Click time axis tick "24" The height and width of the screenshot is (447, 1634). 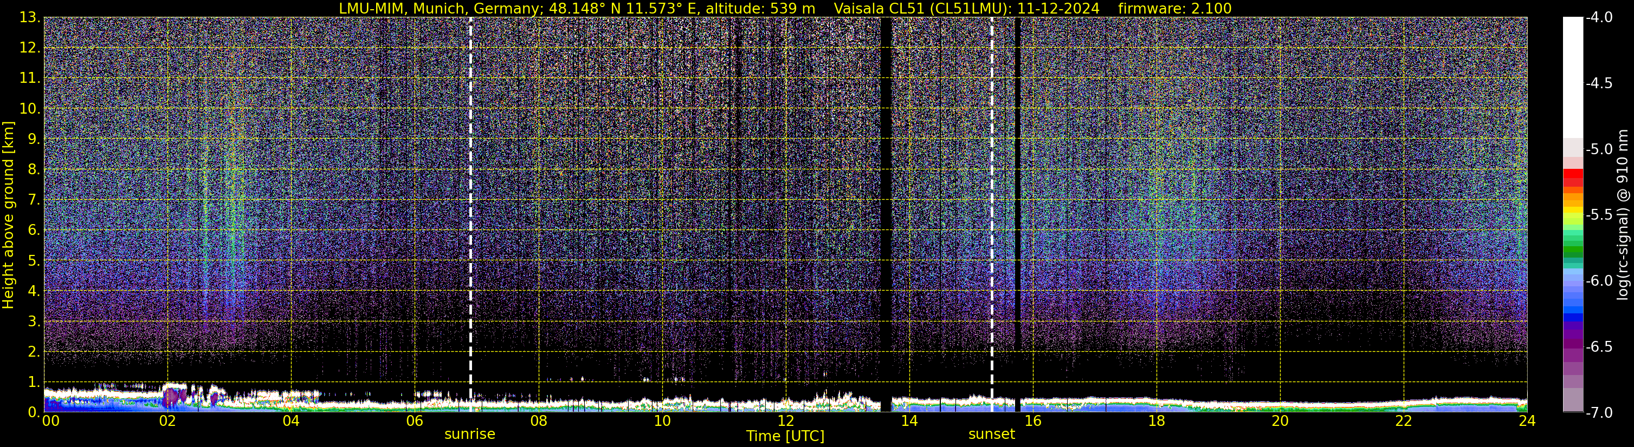tap(1527, 421)
